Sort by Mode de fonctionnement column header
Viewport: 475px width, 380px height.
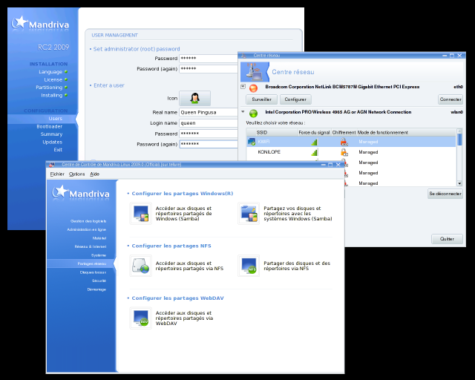pos(406,132)
